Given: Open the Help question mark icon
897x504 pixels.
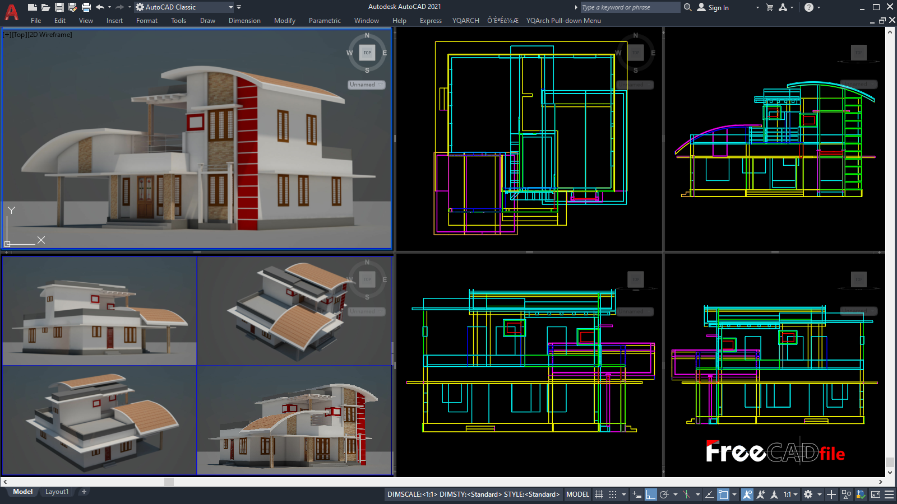Looking at the screenshot, I should click(x=808, y=7).
